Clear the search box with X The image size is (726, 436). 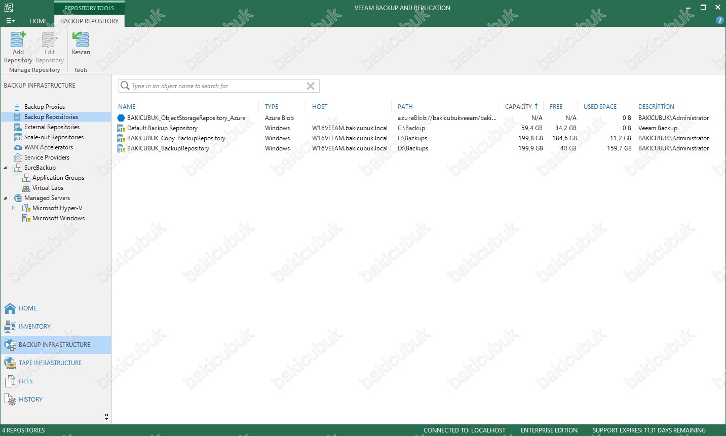pos(311,86)
